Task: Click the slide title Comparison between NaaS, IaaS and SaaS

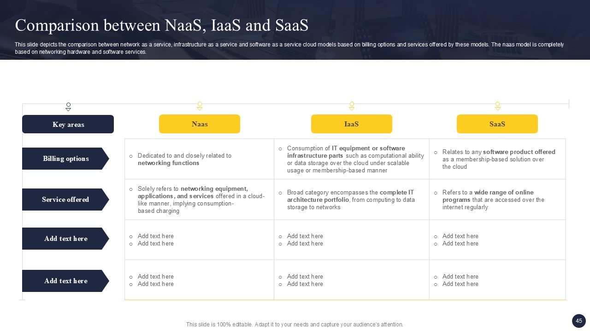Action: point(162,26)
